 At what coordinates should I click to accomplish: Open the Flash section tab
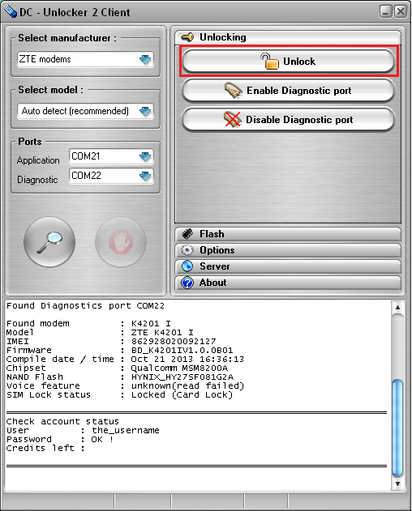click(288, 234)
